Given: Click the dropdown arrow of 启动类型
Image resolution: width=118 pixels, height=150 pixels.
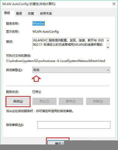Looking at the screenshot, I should click(108, 70).
